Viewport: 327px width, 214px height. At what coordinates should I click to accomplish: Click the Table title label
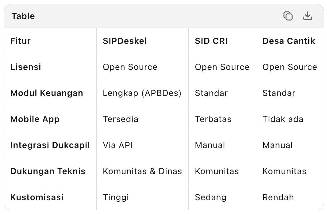(x=23, y=16)
